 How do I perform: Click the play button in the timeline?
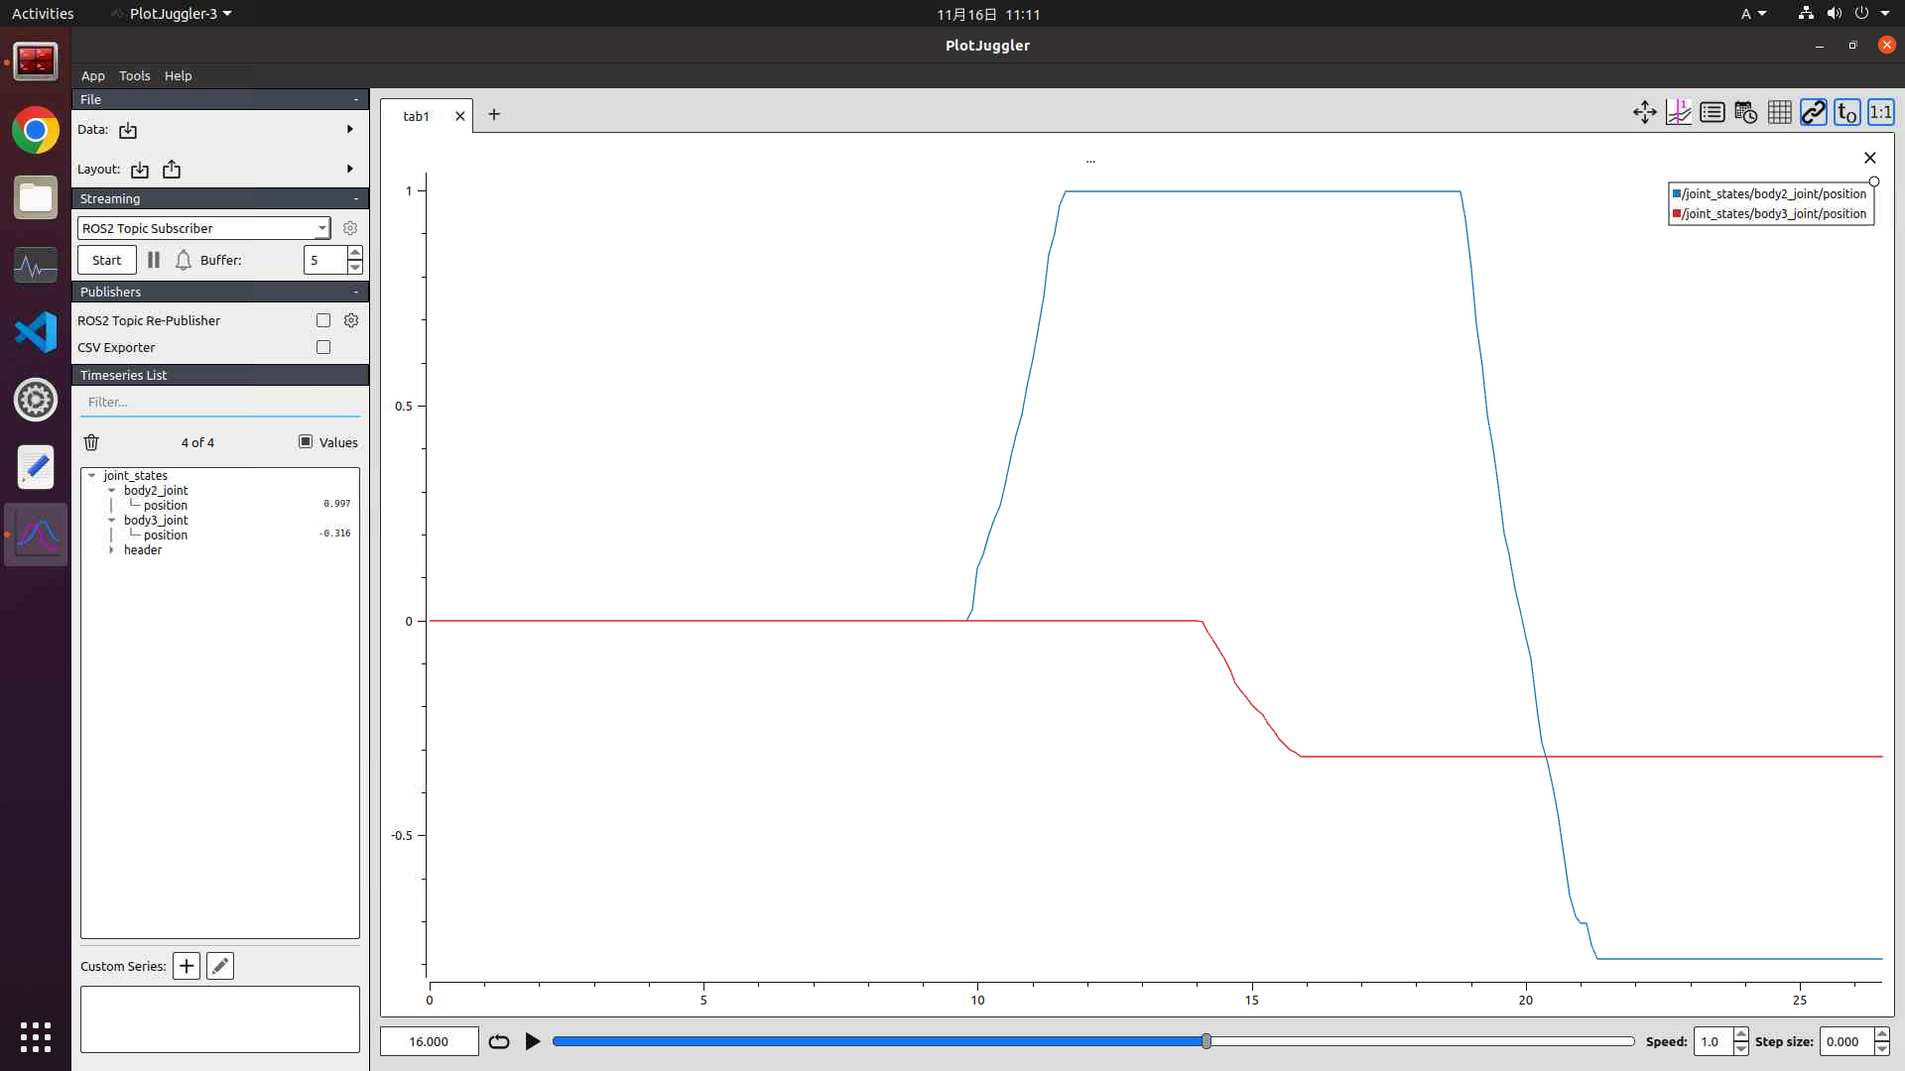[533, 1041]
